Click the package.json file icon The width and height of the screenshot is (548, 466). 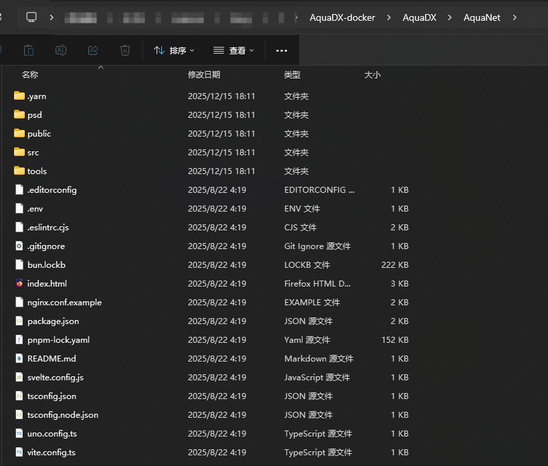(x=19, y=321)
